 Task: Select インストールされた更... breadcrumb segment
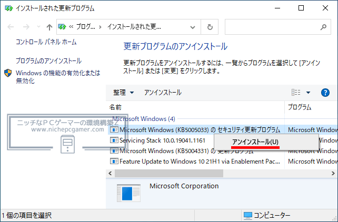(134, 27)
